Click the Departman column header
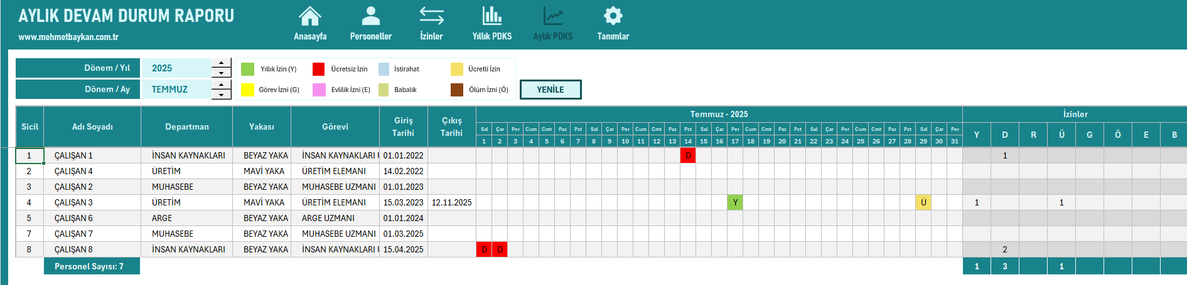This screenshot has height=285, width=1187. click(x=187, y=127)
